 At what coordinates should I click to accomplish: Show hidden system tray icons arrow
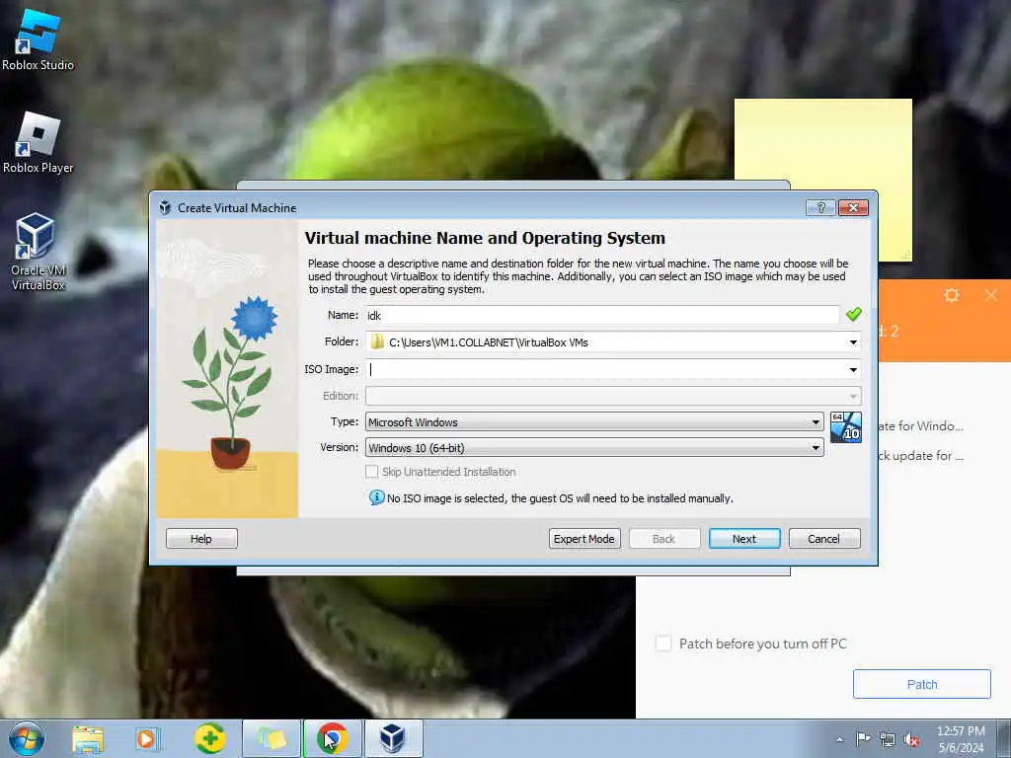[x=839, y=739]
